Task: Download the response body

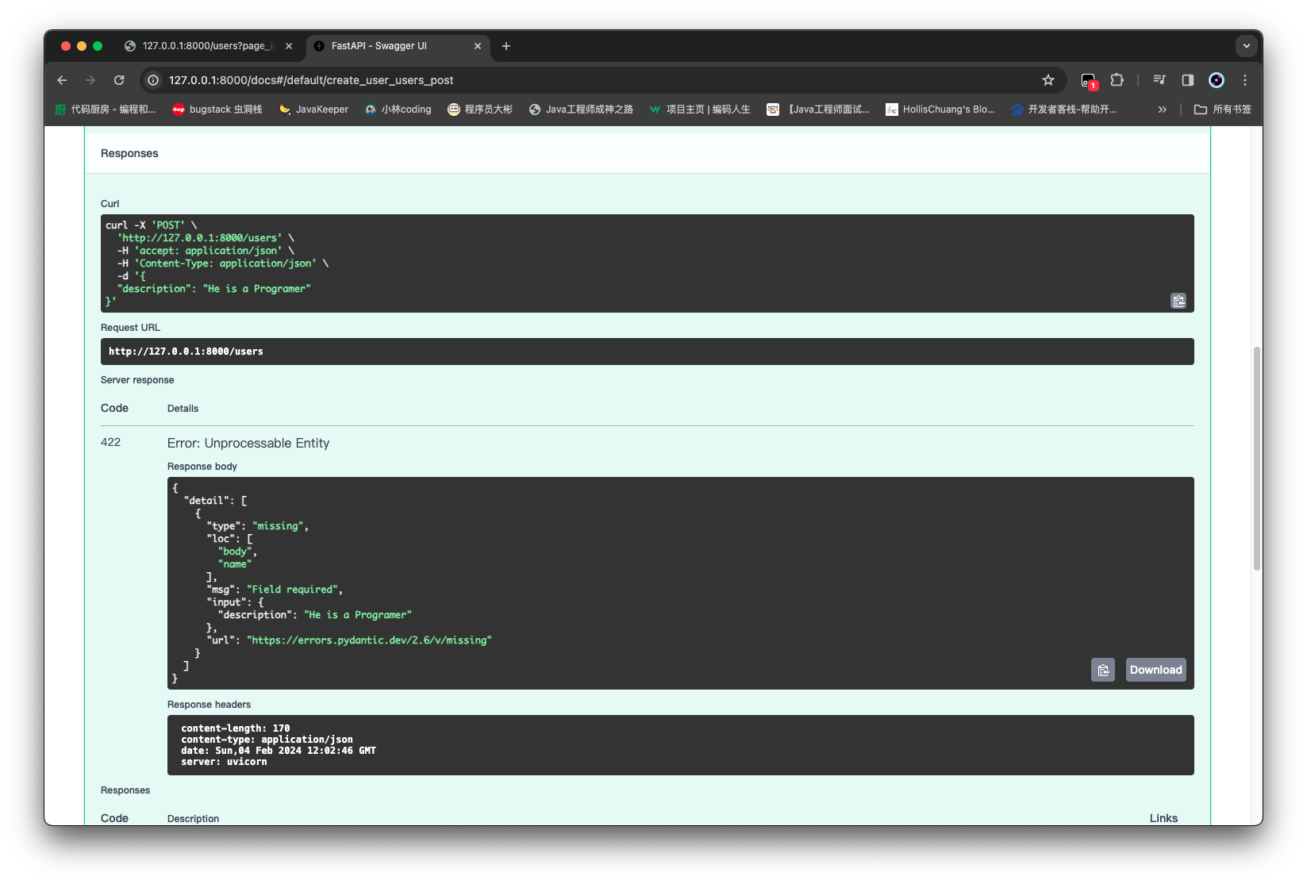Action: tap(1155, 670)
